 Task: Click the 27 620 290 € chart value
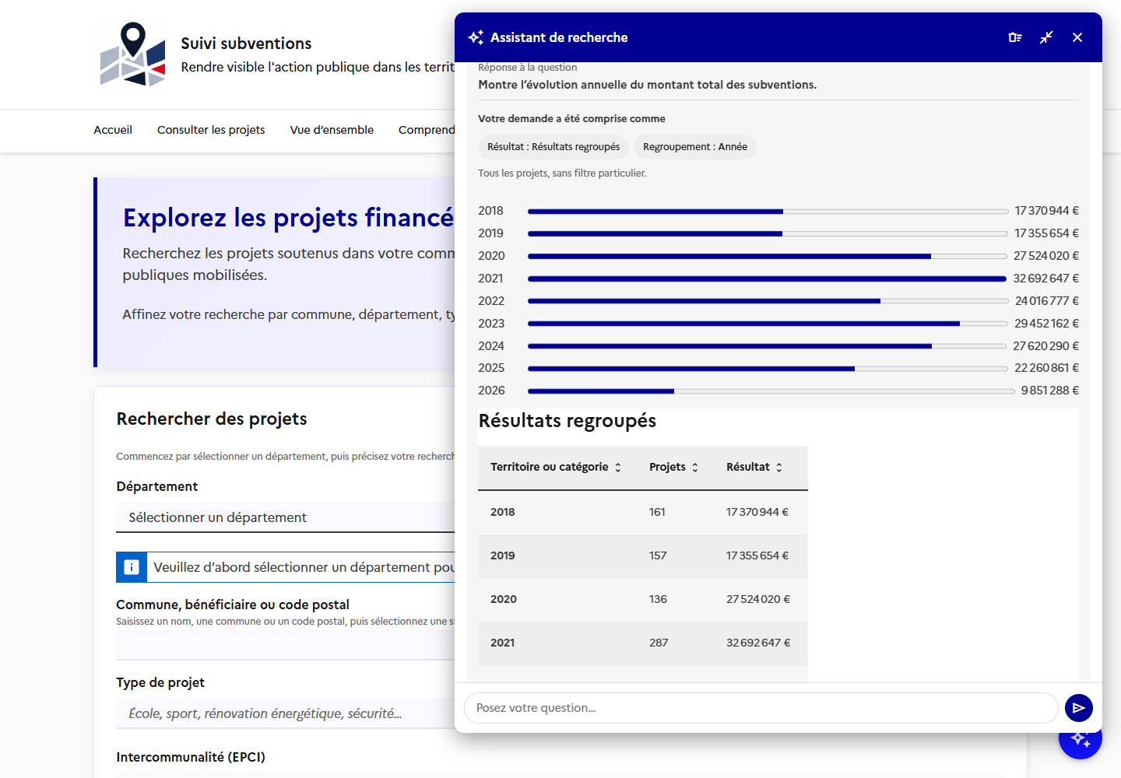[x=1045, y=346]
